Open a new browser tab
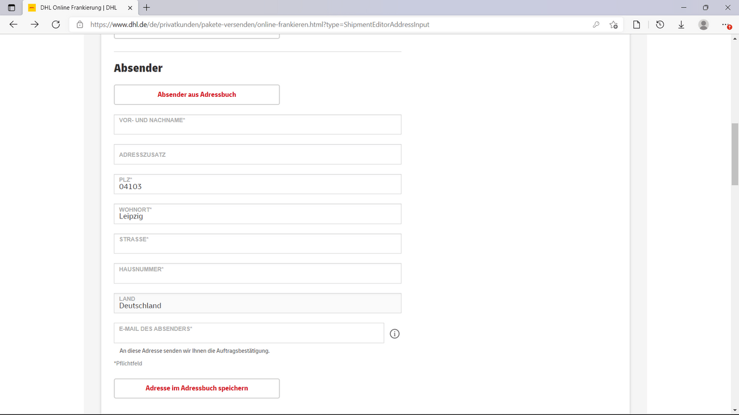 147,8
